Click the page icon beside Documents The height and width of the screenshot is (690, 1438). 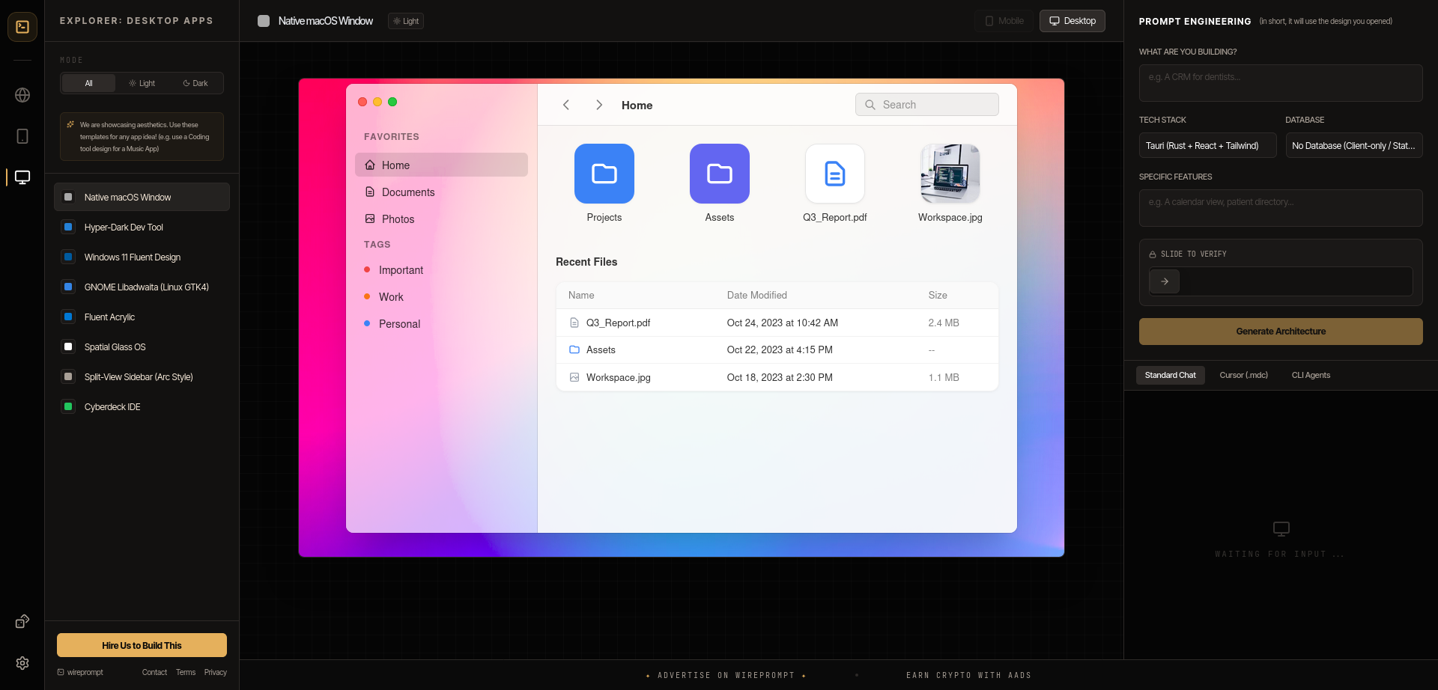[370, 192]
